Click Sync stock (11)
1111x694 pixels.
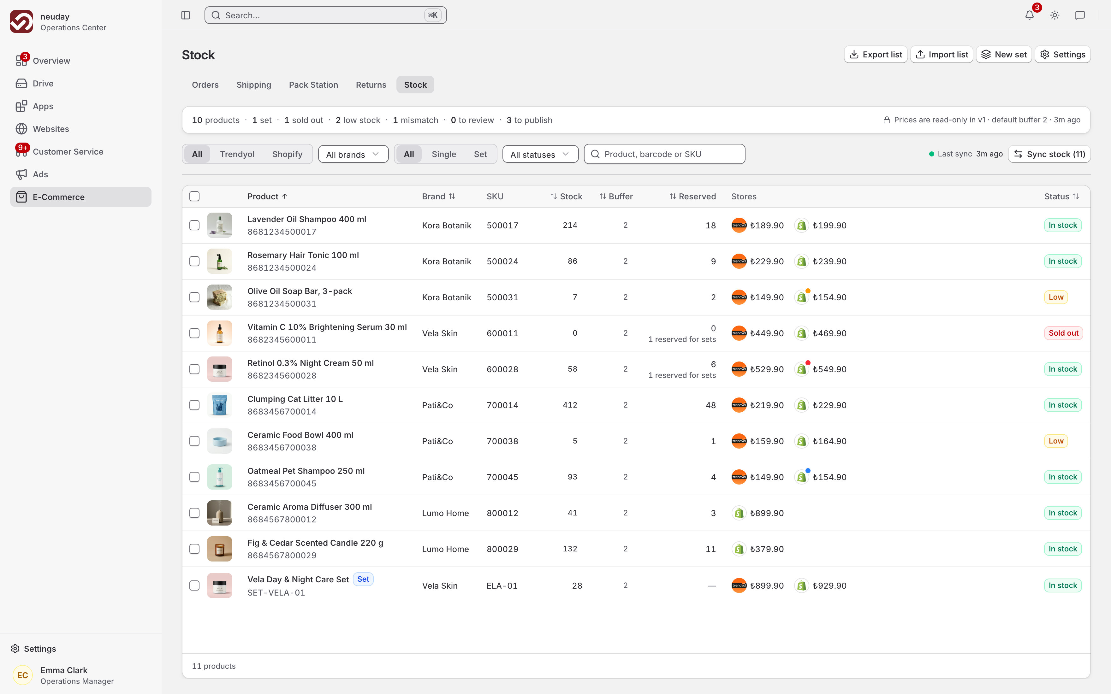pyautogui.click(x=1049, y=154)
